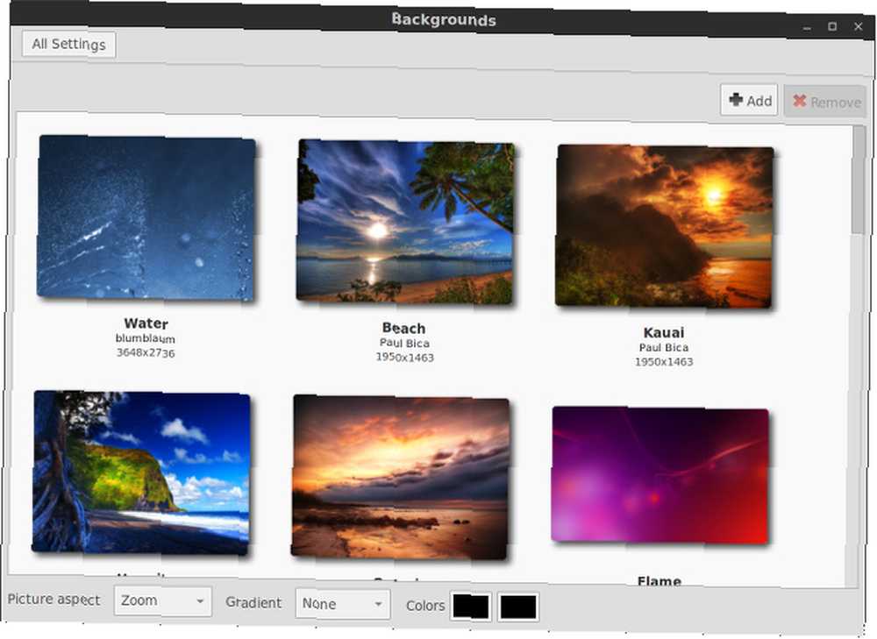The image size is (877, 639).
Task: Close the Backgrounds window
Action: [x=858, y=26]
